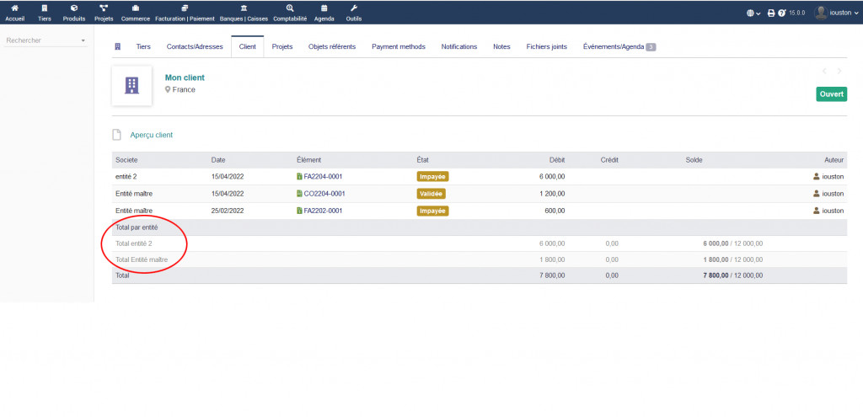Open the Agenda calendar icon
863x417 pixels.
(x=324, y=8)
